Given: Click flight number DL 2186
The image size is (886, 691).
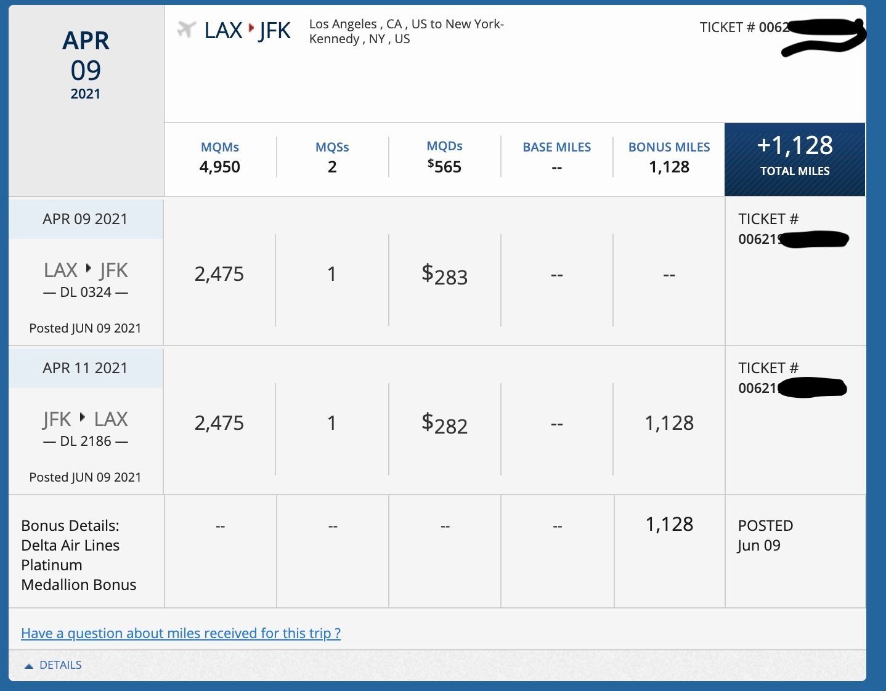Looking at the screenshot, I should point(86,441).
